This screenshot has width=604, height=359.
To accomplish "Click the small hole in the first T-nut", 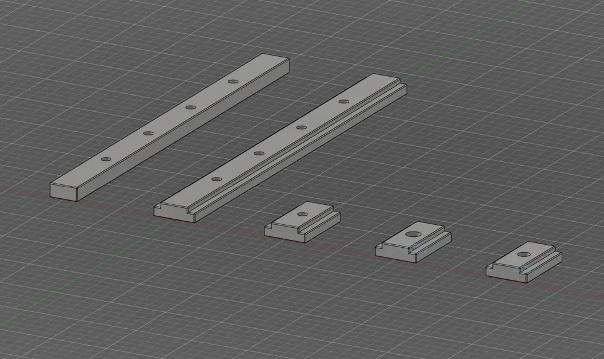I will (x=303, y=215).
